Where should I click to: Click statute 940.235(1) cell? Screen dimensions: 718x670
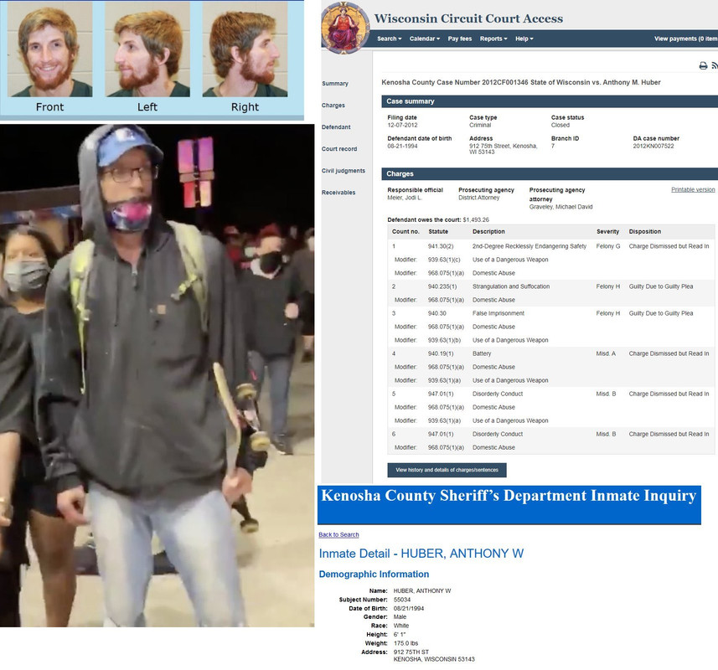pyautogui.click(x=442, y=286)
